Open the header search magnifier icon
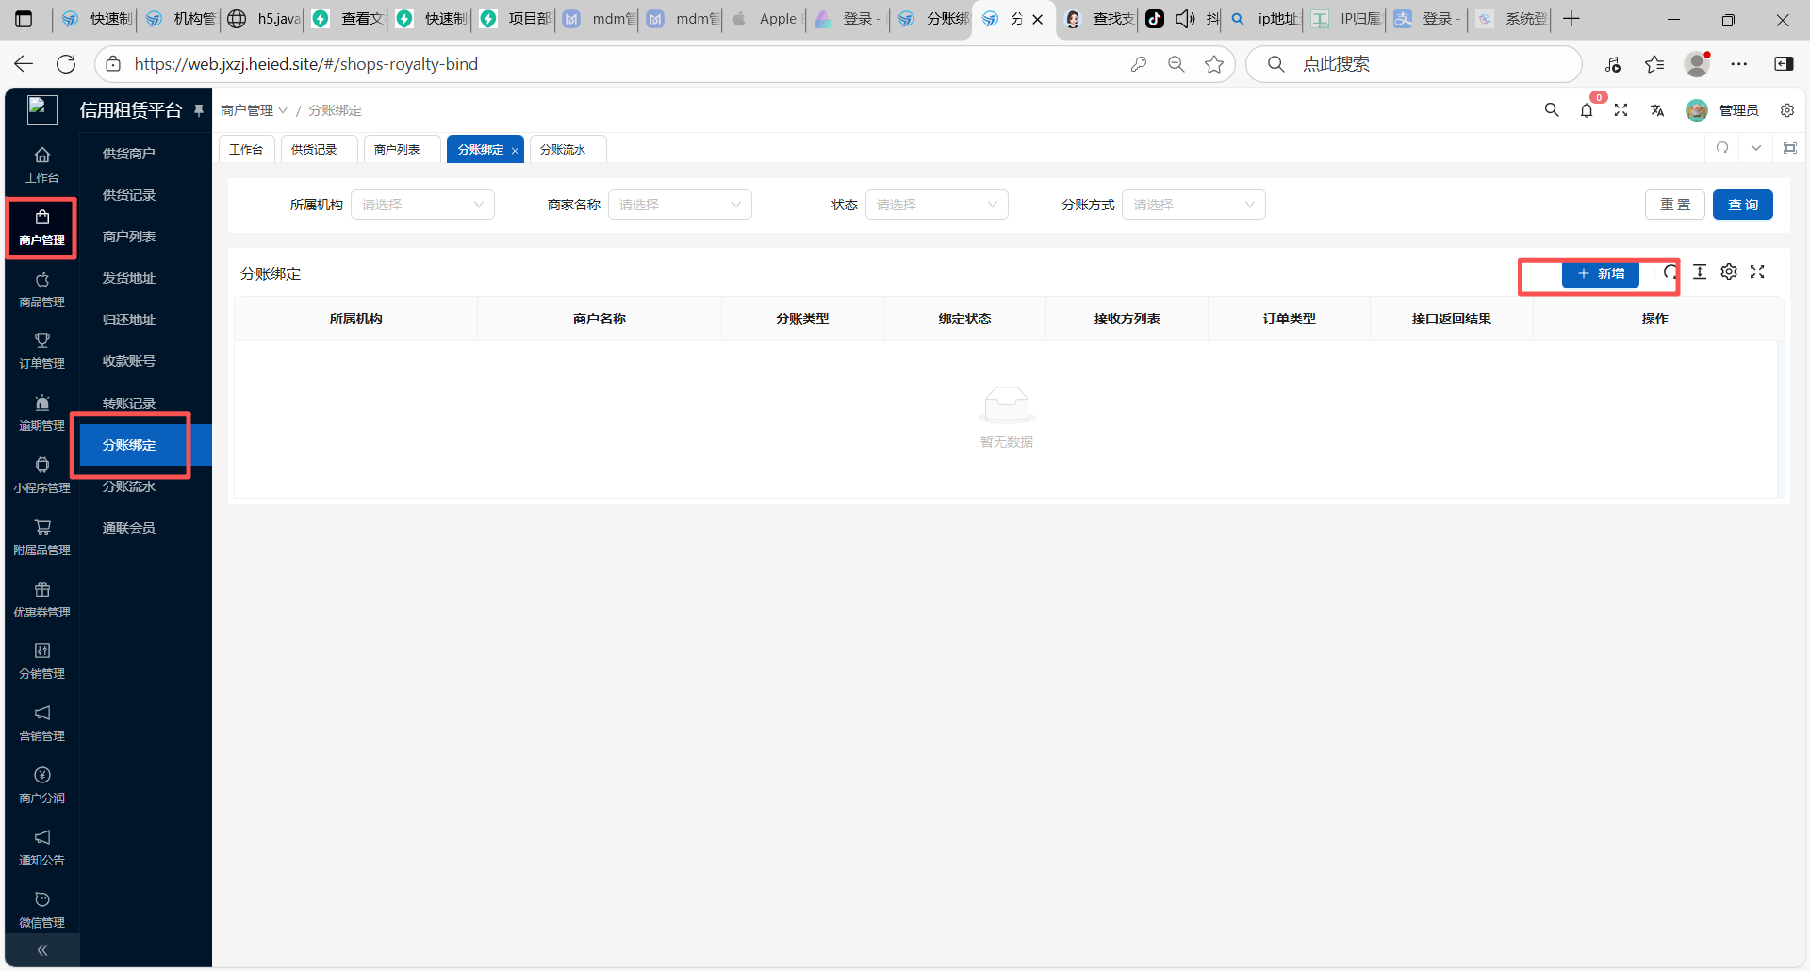This screenshot has height=971, width=1810. (1552, 110)
